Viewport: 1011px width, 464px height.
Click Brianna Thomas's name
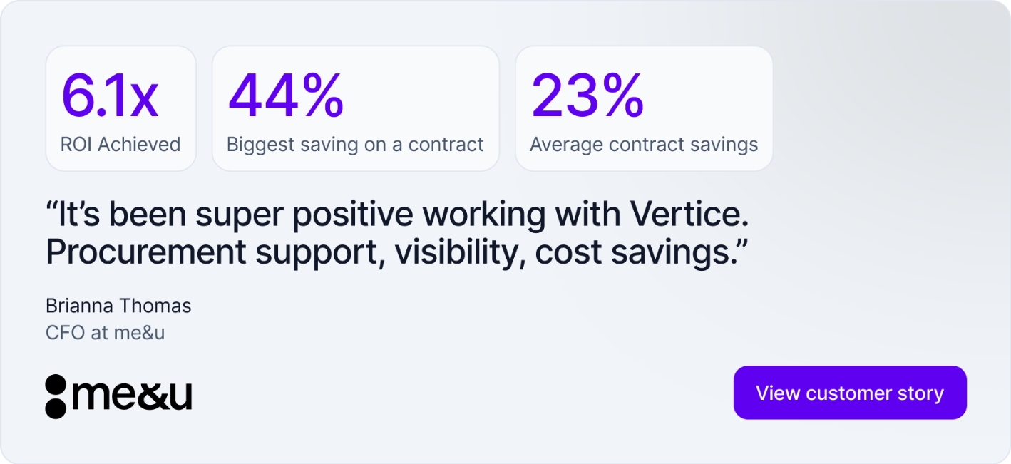(118, 306)
